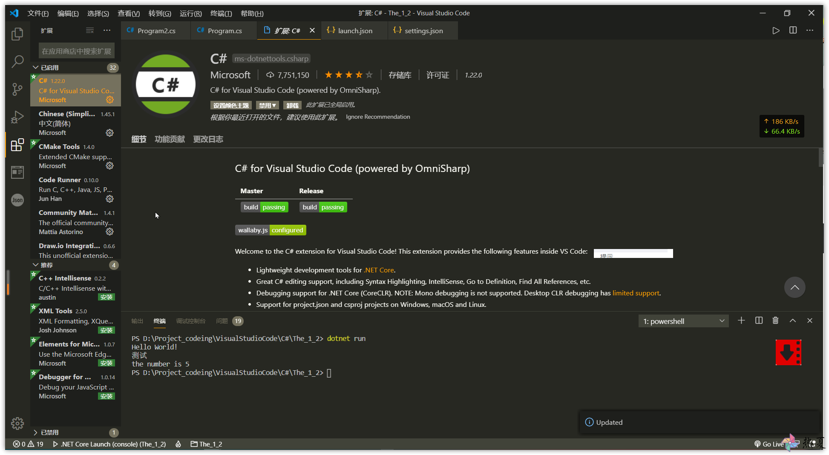Follow the limited support link
Screen dimensions: 829x455
pyautogui.click(x=636, y=293)
